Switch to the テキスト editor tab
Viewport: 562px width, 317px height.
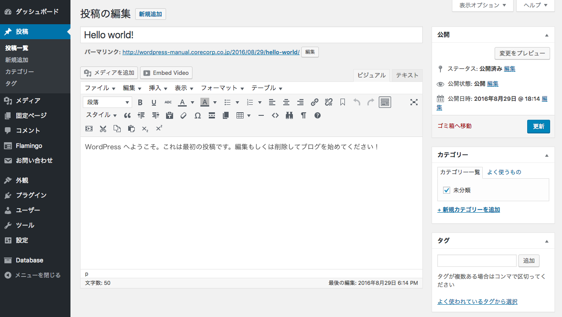407,75
